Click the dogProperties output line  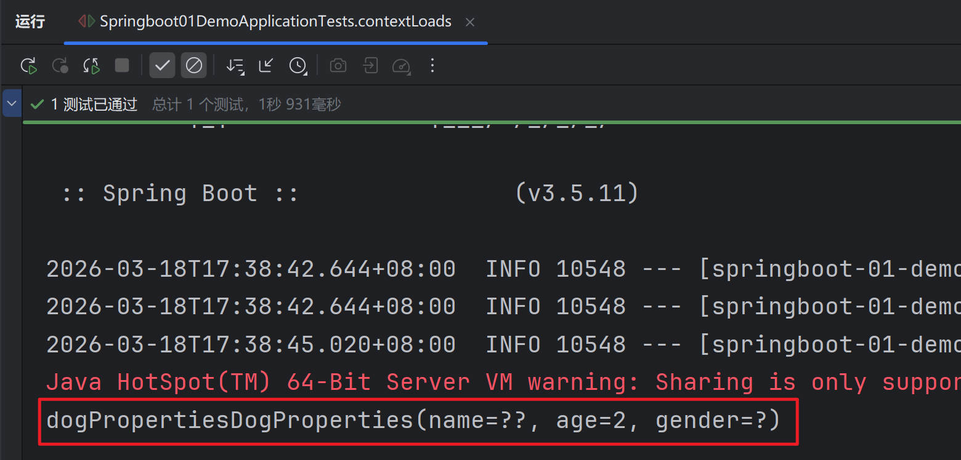(x=413, y=421)
